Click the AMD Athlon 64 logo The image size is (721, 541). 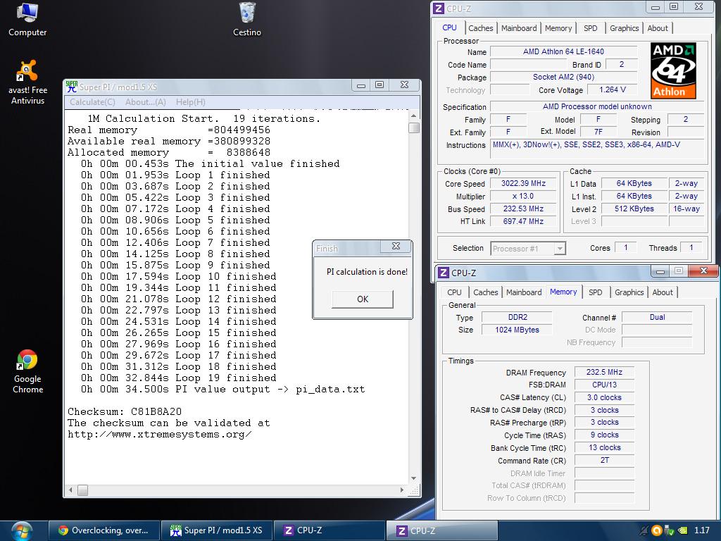[673, 70]
